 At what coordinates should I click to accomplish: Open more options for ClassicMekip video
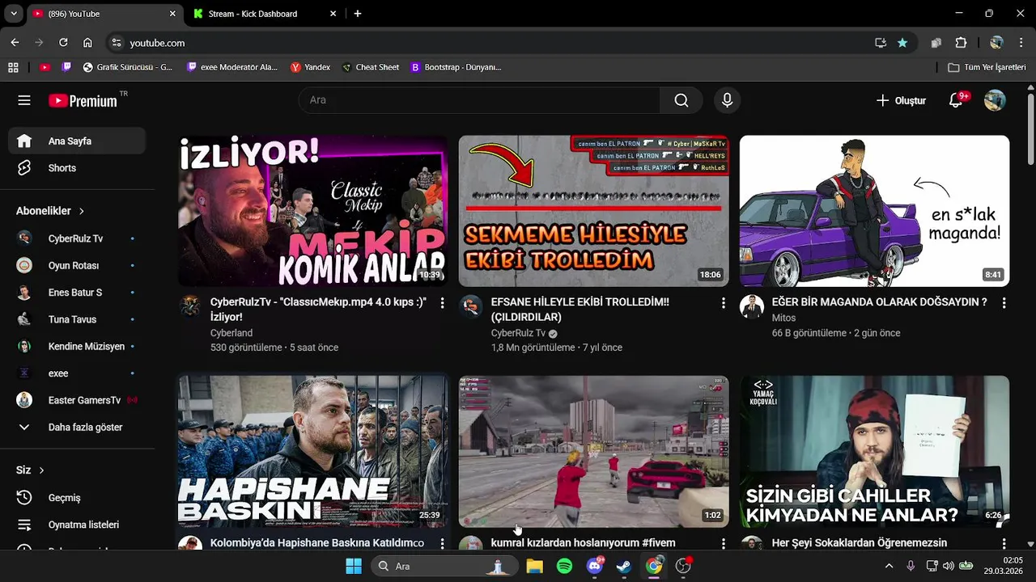tap(442, 302)
